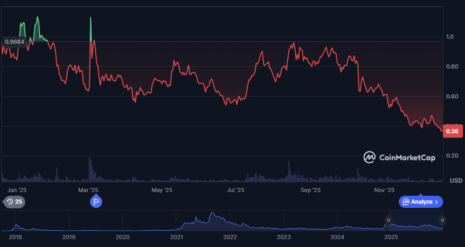
Task: Click the Nov '25 axis label
Action: [385, 190]
